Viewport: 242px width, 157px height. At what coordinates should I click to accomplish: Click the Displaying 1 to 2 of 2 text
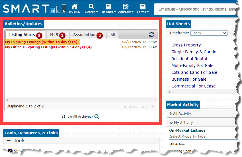coord(25,106)
